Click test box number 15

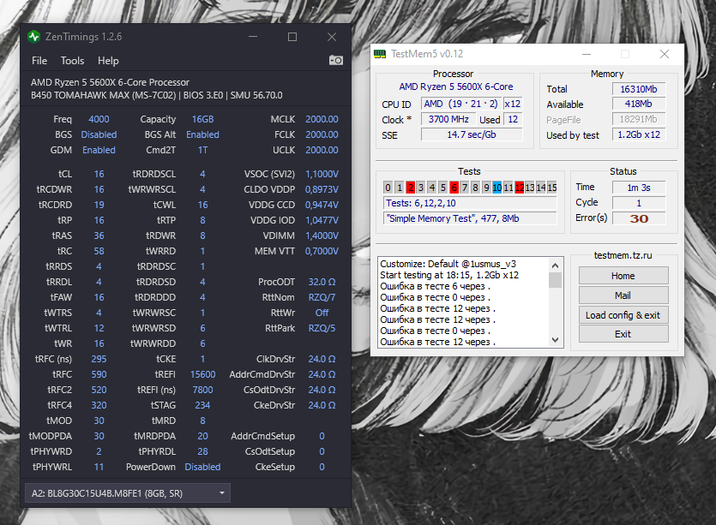pos(552,188)
